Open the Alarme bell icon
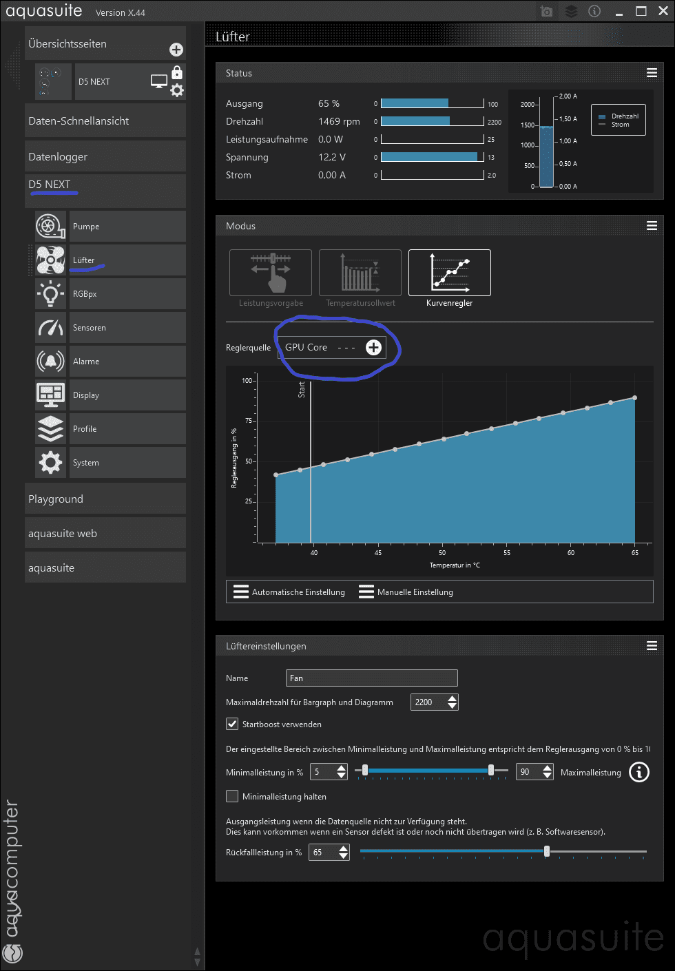This screenshot has width=675, height=971. click(51, 361)
